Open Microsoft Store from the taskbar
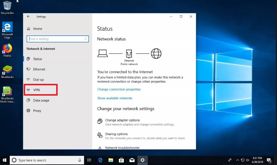Viewport: 277px width, 165px height. [x=121, y=160]
